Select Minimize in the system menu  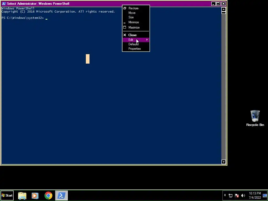[136, 22]
